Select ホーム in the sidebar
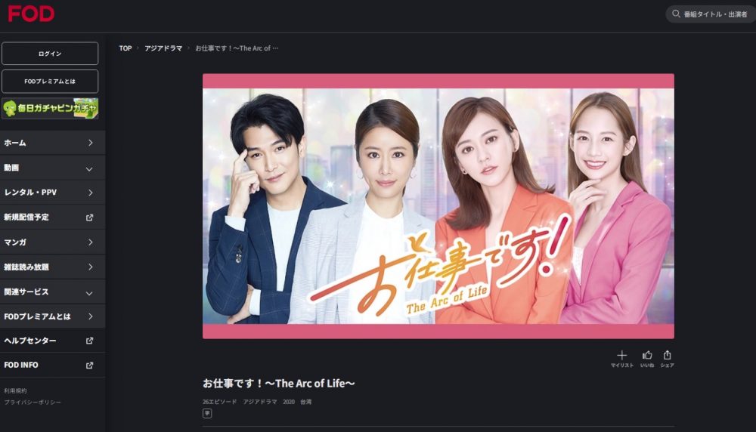The image size is (756, 432). 53,143
